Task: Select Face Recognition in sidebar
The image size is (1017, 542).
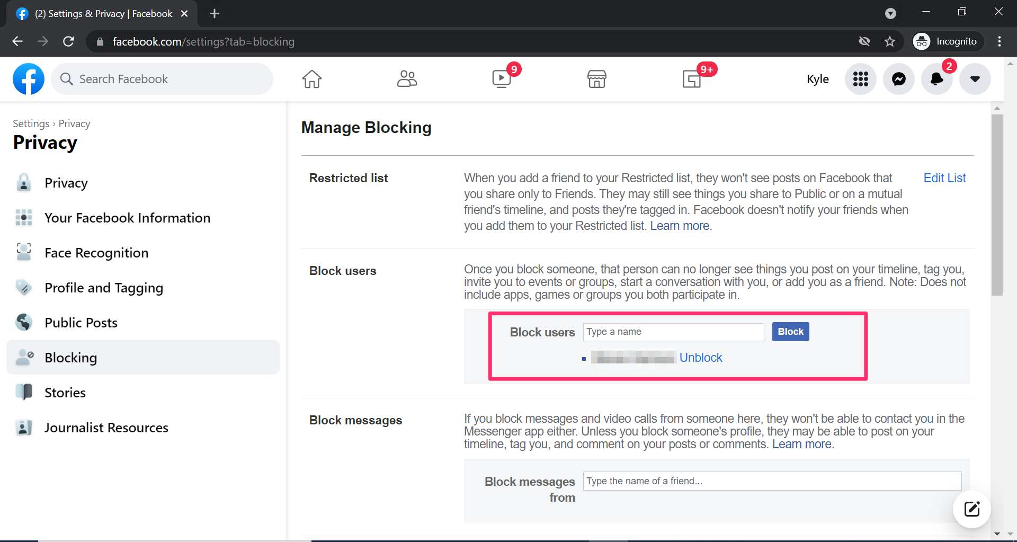Action: 143,253
